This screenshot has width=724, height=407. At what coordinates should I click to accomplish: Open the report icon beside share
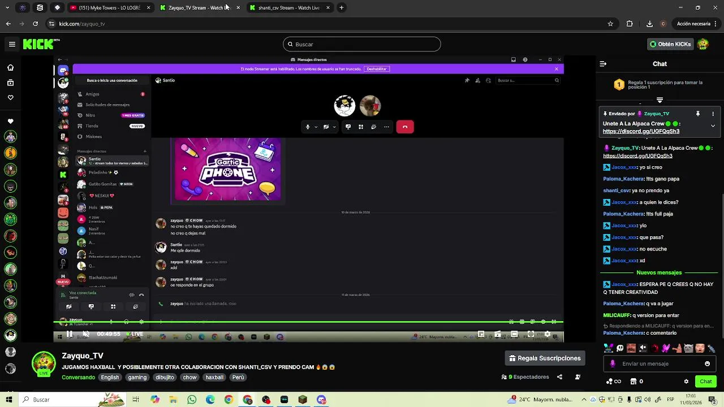click(x=578, y=377)
